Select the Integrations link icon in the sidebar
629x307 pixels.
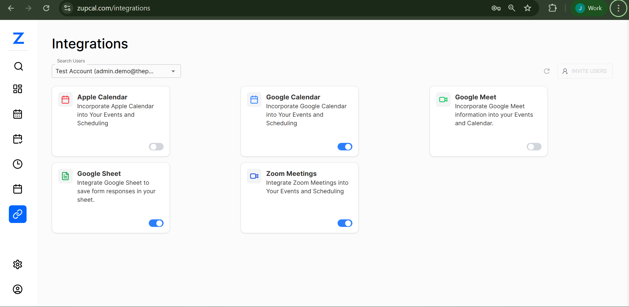[17, 214]
